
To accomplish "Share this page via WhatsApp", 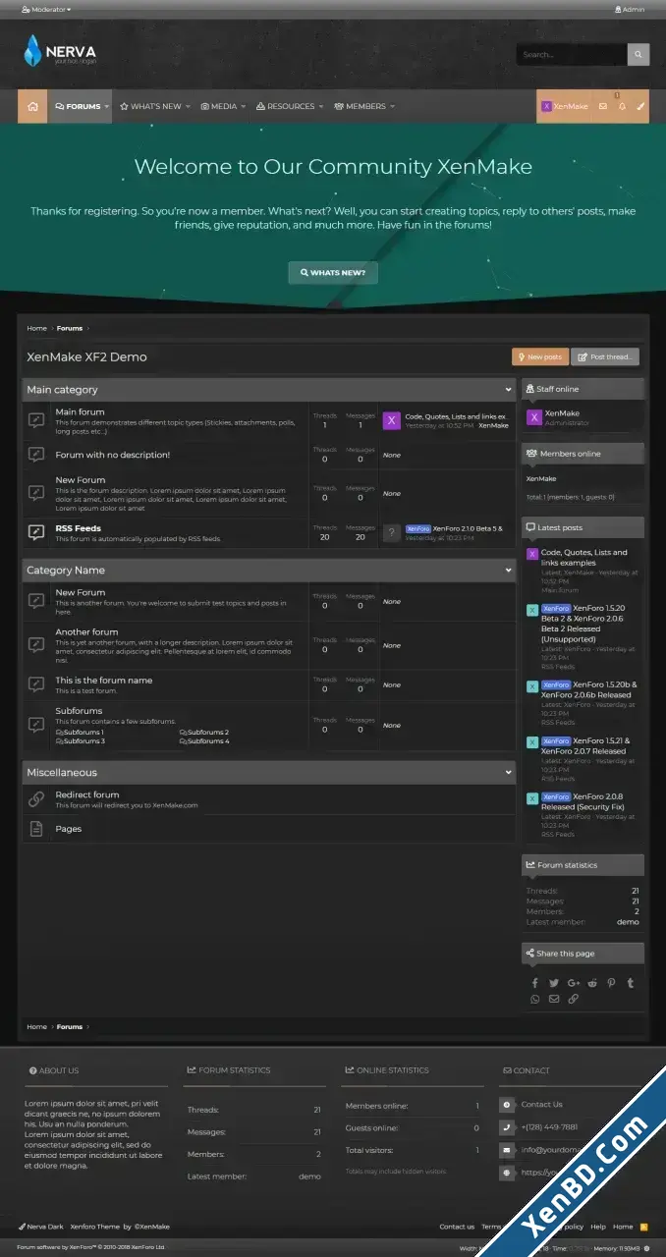I will pos(535,999).
